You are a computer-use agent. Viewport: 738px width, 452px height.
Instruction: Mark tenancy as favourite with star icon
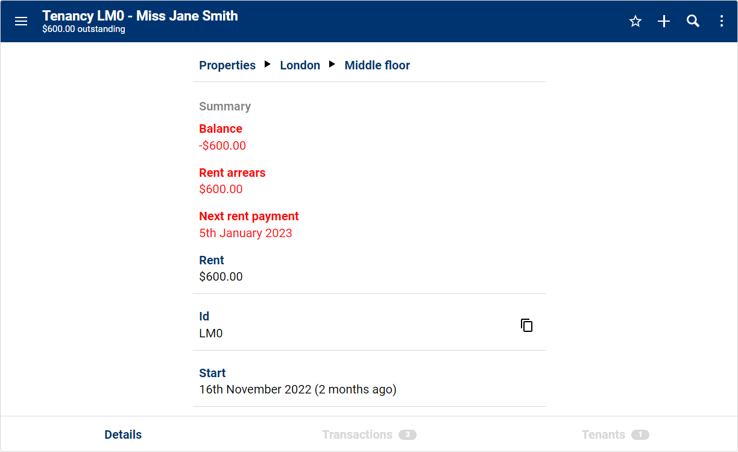pos(635,21)
